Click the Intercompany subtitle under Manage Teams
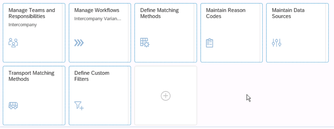This screenshot has height=129, width=334. point(23,25)
